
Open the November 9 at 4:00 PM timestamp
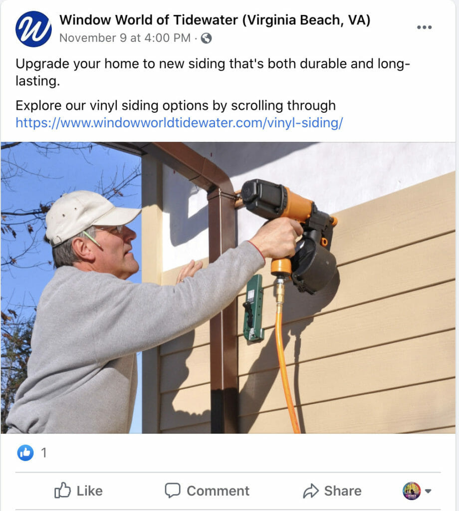(x=125, y=38)
